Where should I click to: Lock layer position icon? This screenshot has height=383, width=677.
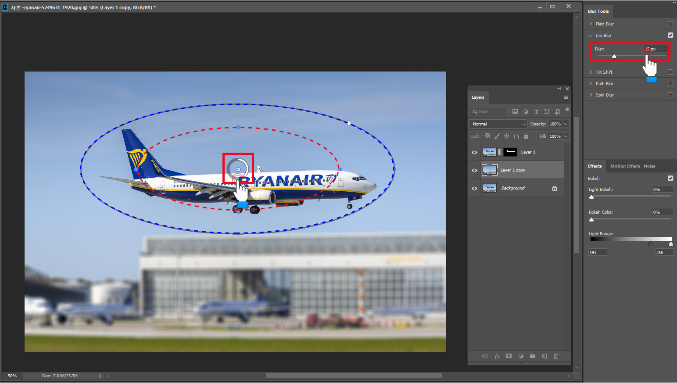(506, 136)
